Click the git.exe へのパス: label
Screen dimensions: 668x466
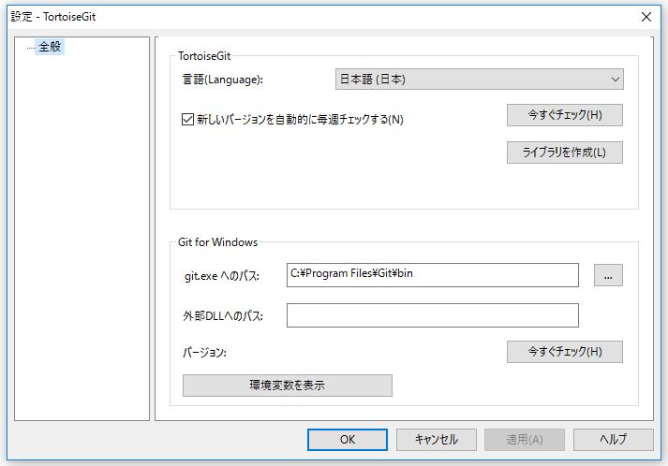222,276
